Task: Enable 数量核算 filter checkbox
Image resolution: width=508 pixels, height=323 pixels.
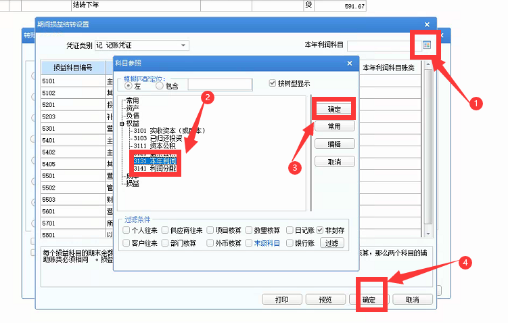Action: coord(248,230)
